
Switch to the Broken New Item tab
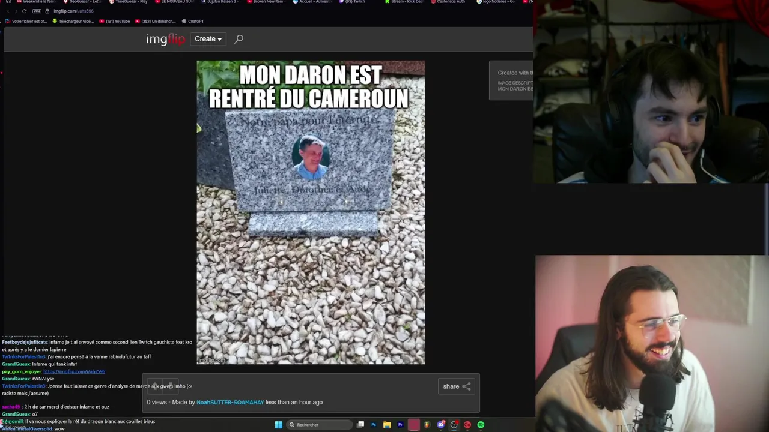pos(266,2)
